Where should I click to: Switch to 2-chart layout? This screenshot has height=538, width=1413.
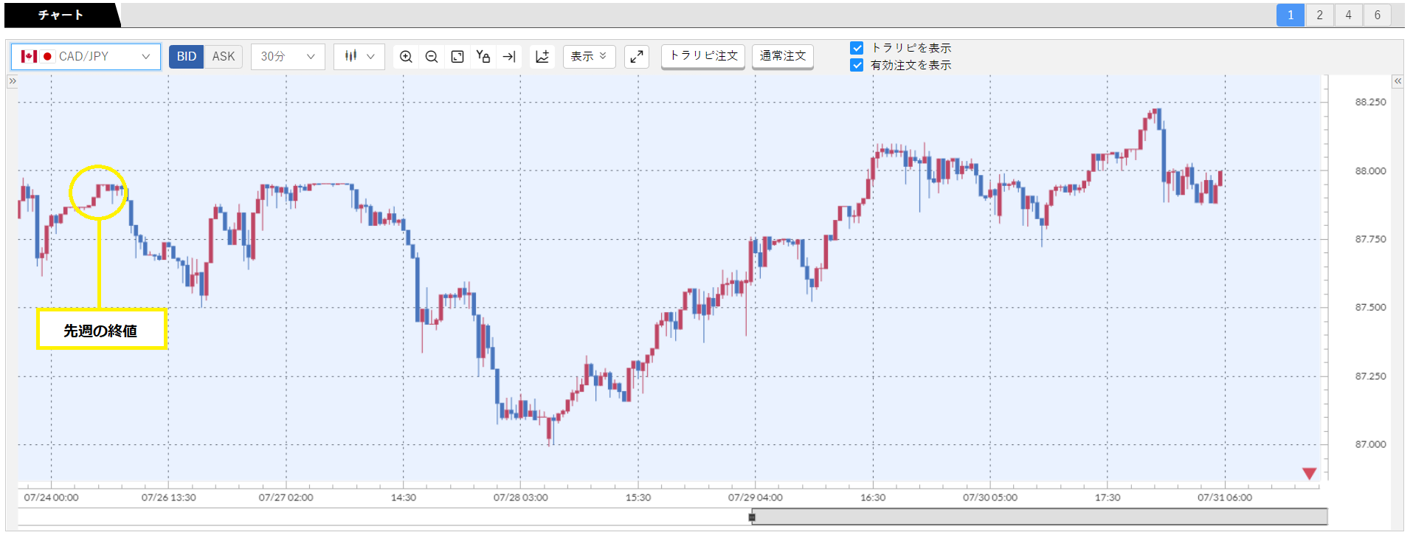(x=1319, y=15)
